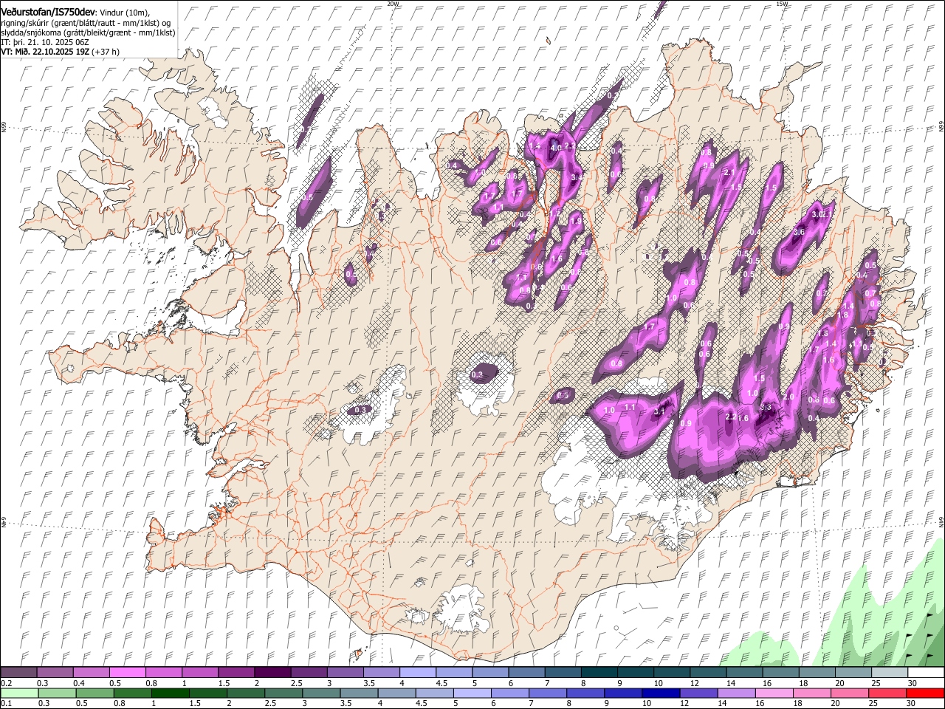
Task: Click the 20W longitude label
Action: pos(393,4)
